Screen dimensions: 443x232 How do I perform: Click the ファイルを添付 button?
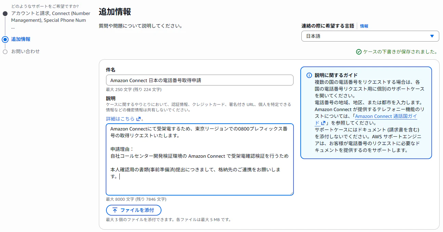(x=133, y=210)
